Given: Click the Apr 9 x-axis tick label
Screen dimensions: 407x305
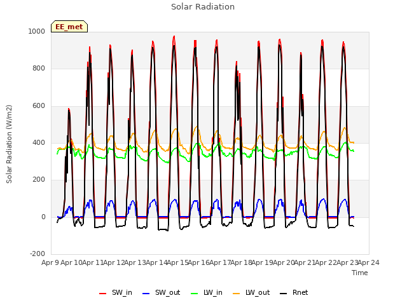Looking at the screenshot, I should pyautogui.click(x=50, y=262).
